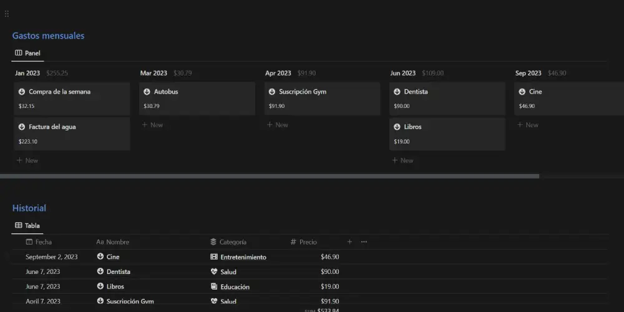Image resolution: width=624 pixels, height=312 pixels.
Task: Click the arrow icon beside Autobus card
Action: [x=147, y=92]
